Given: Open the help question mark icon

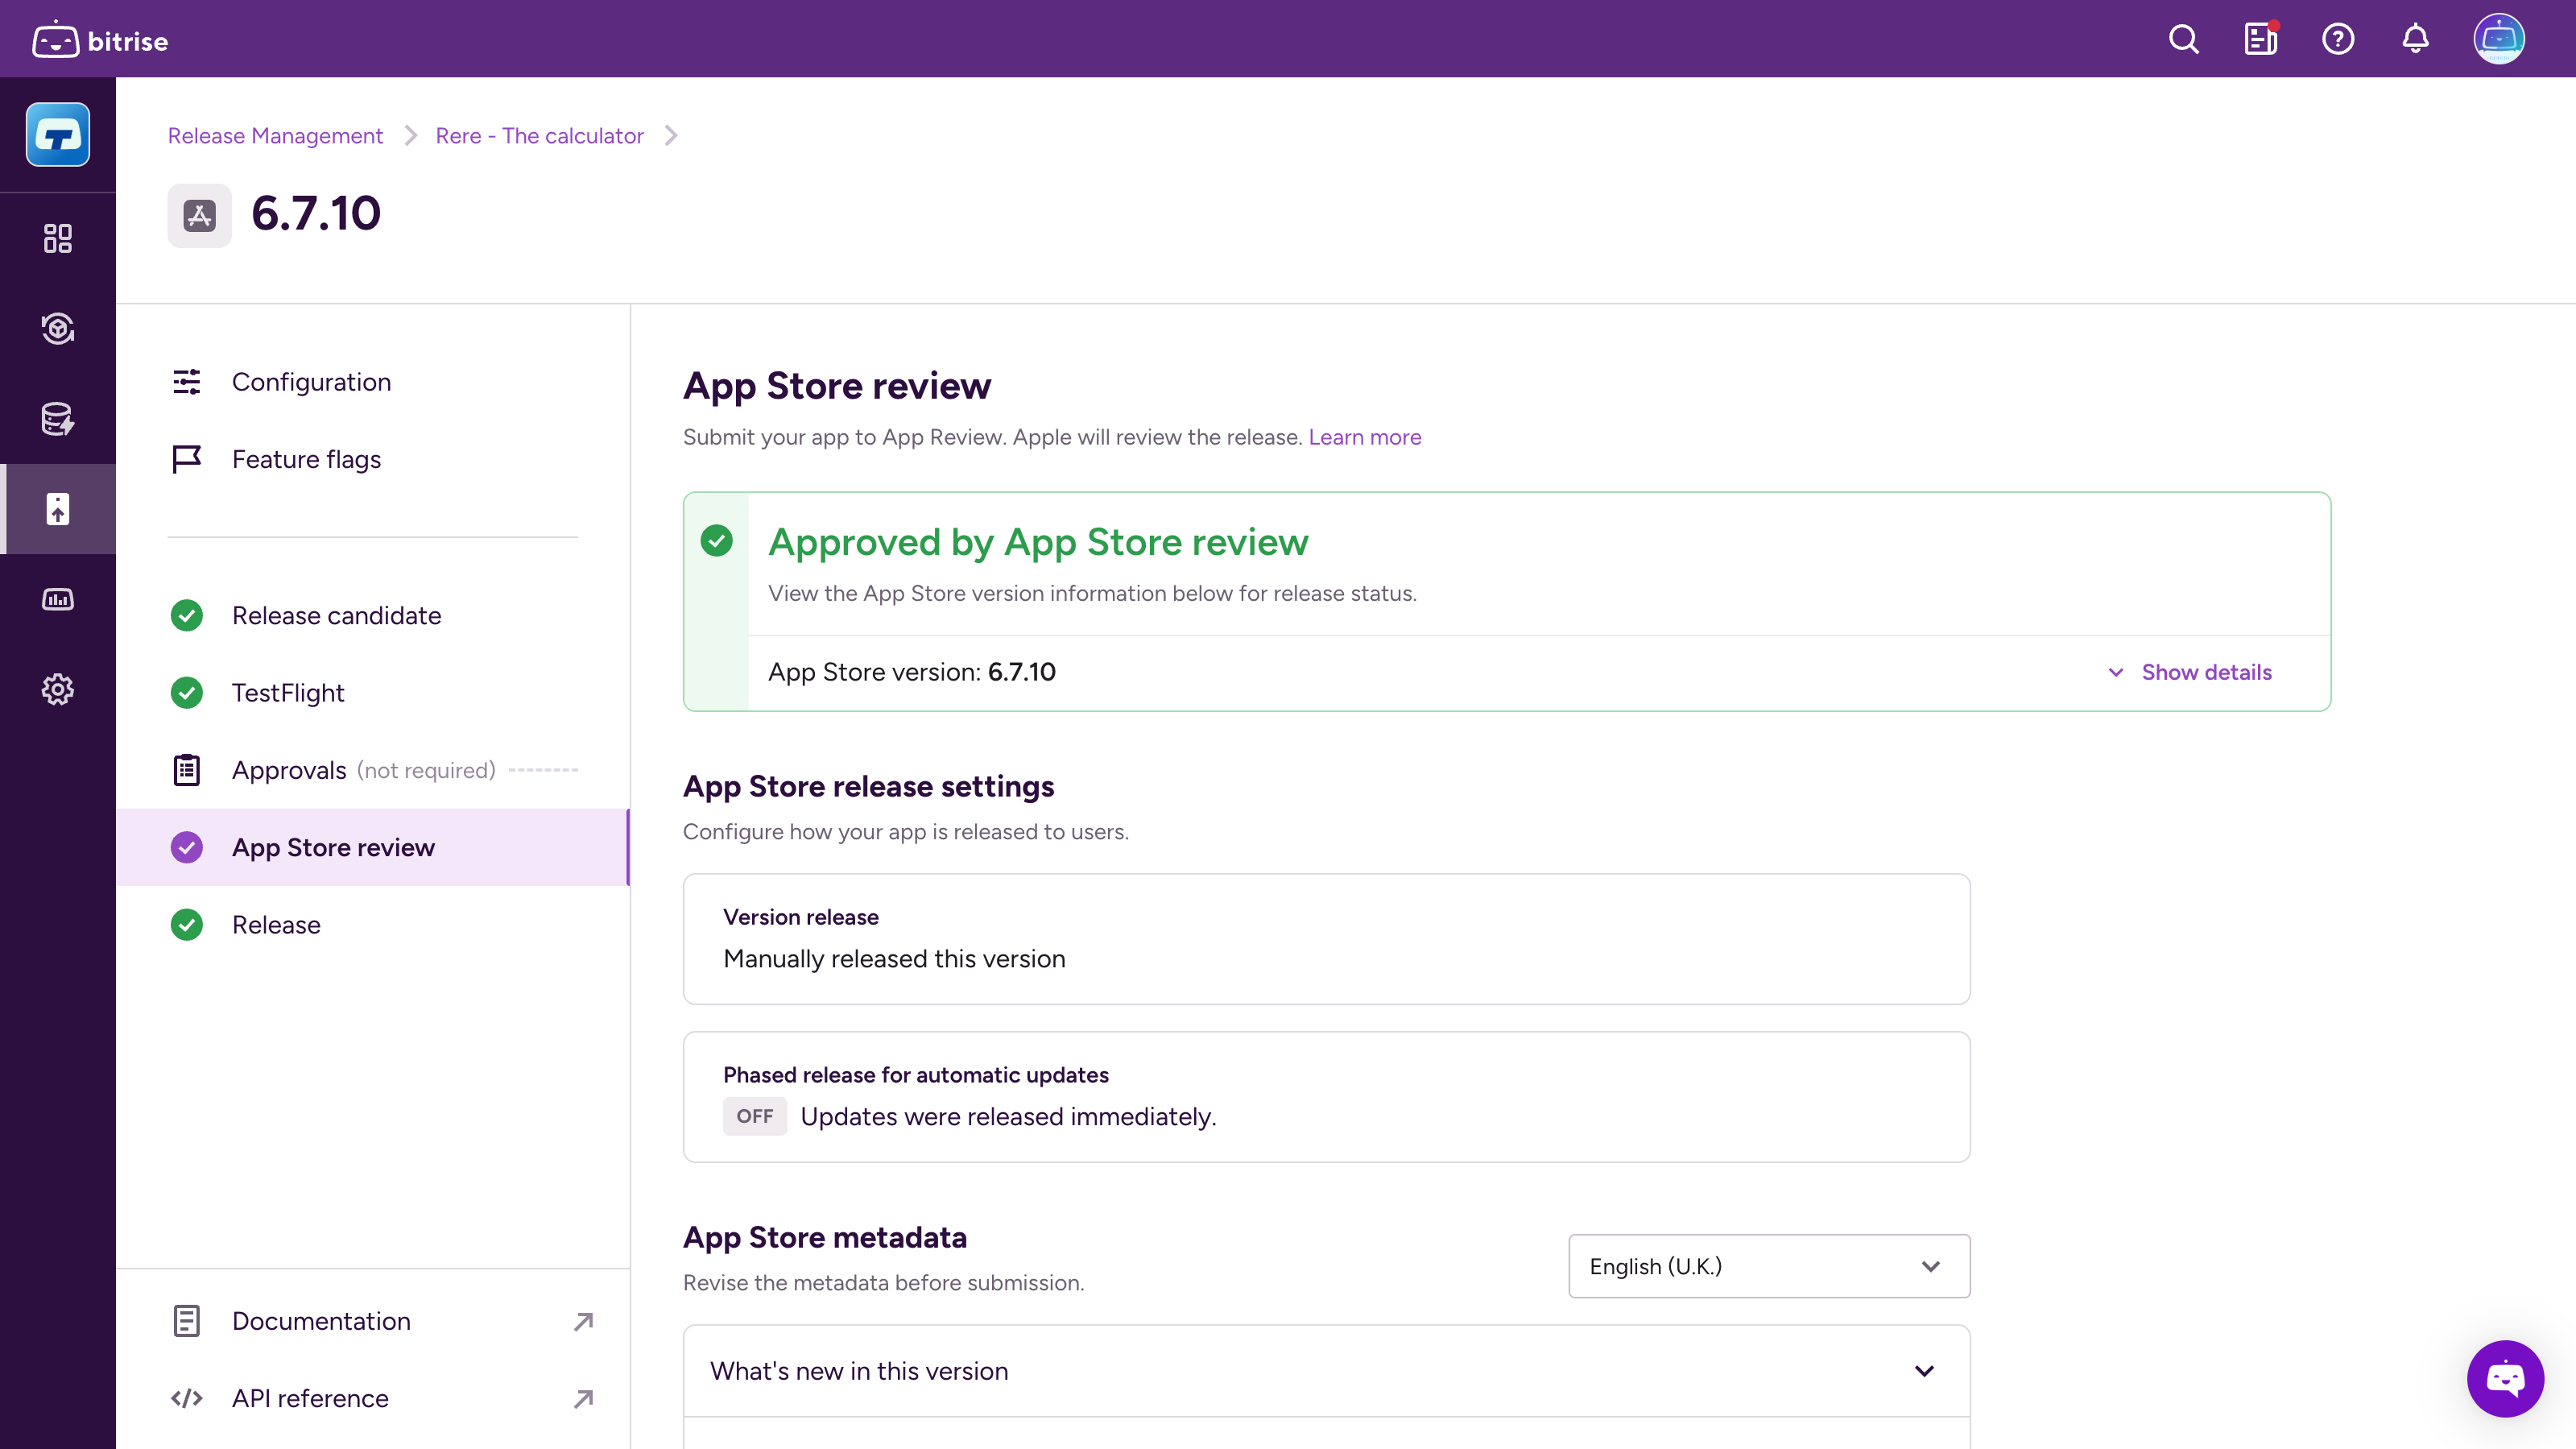Looking at the screenshot, I should point(2337,39).
